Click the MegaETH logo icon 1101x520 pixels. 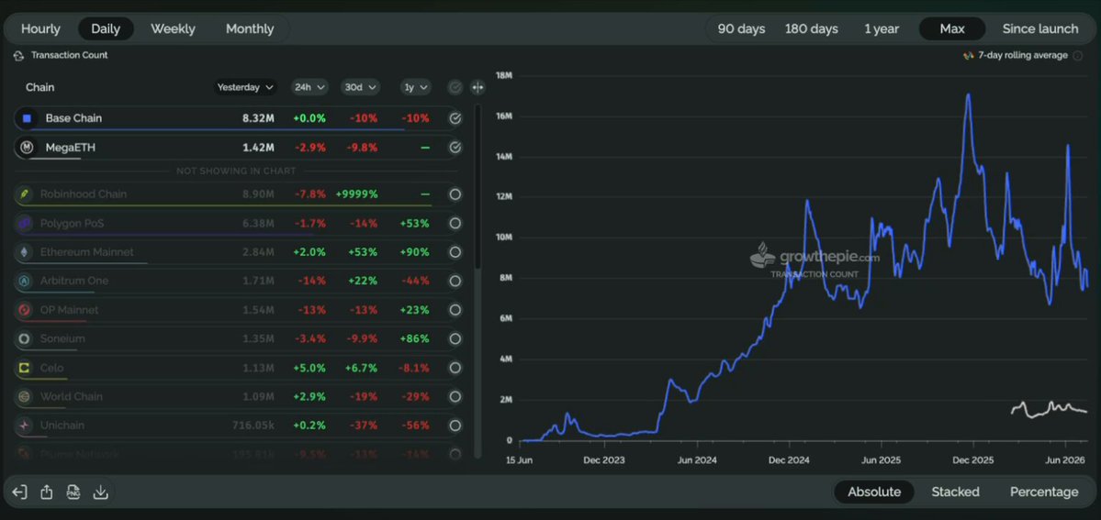(x=27, y=148)
